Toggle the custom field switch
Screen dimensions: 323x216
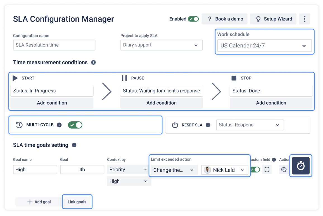tap(255, 169)
